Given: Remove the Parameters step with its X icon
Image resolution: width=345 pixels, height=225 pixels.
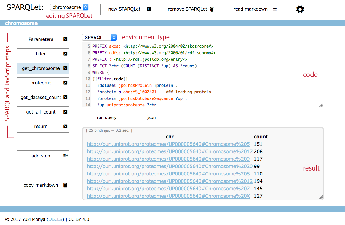Looking at the screenshot, I should (x=66, y=39).
